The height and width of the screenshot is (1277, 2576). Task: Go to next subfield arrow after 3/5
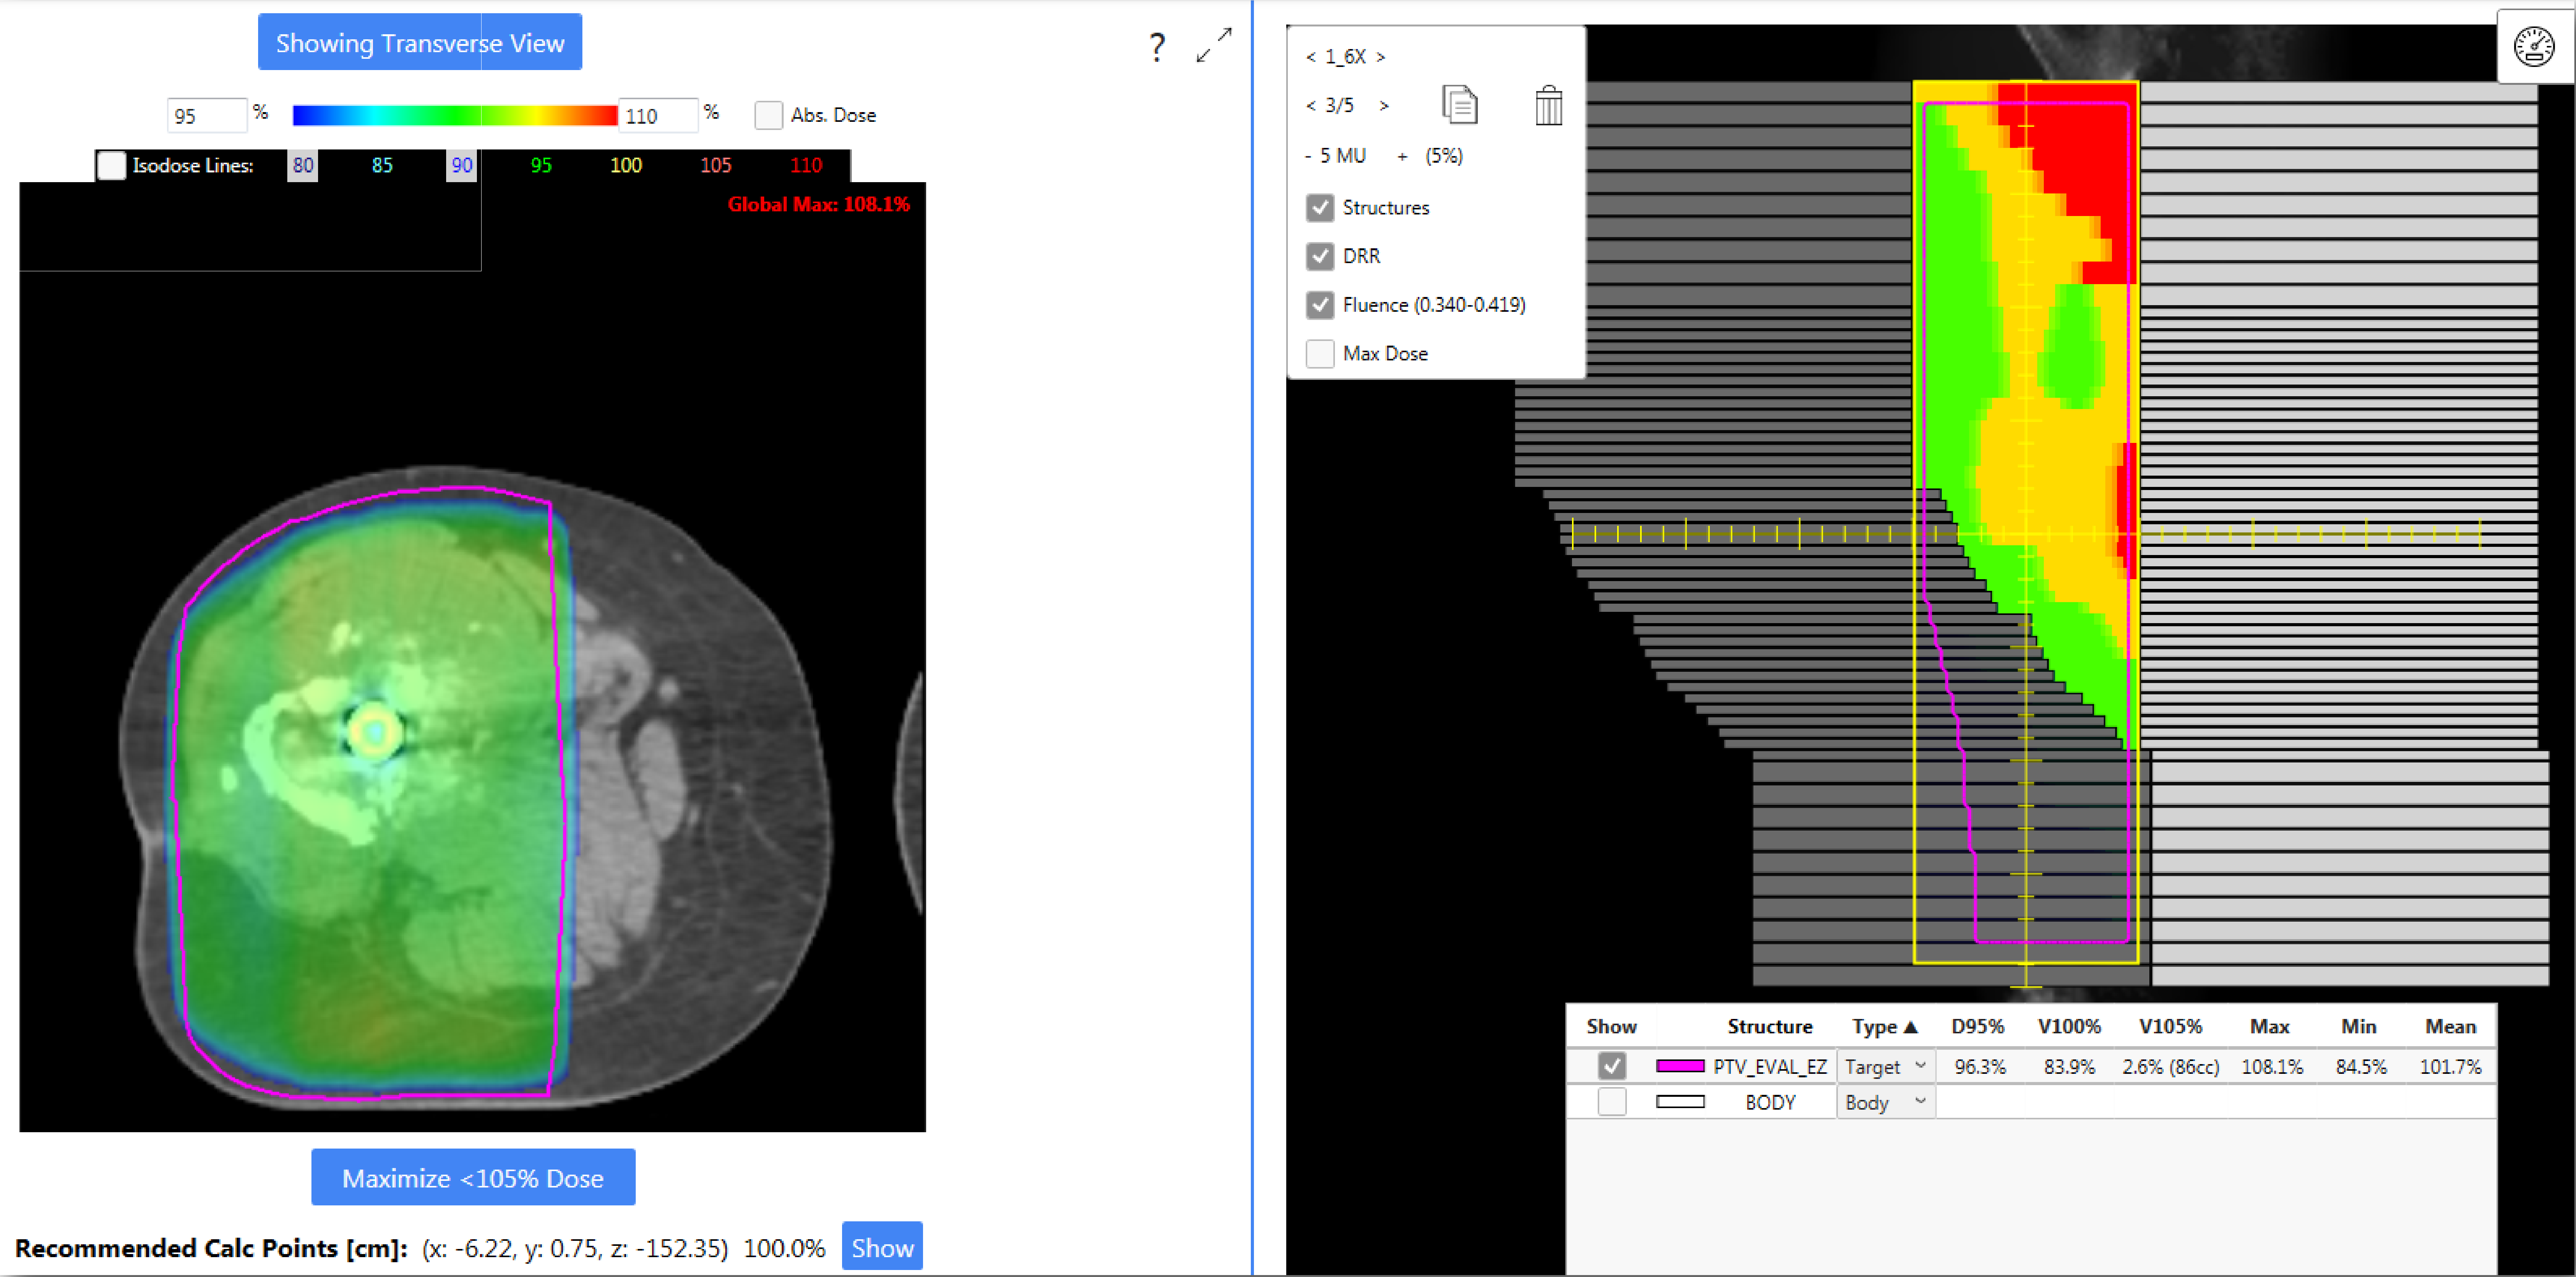click(x=1384, y=106)
